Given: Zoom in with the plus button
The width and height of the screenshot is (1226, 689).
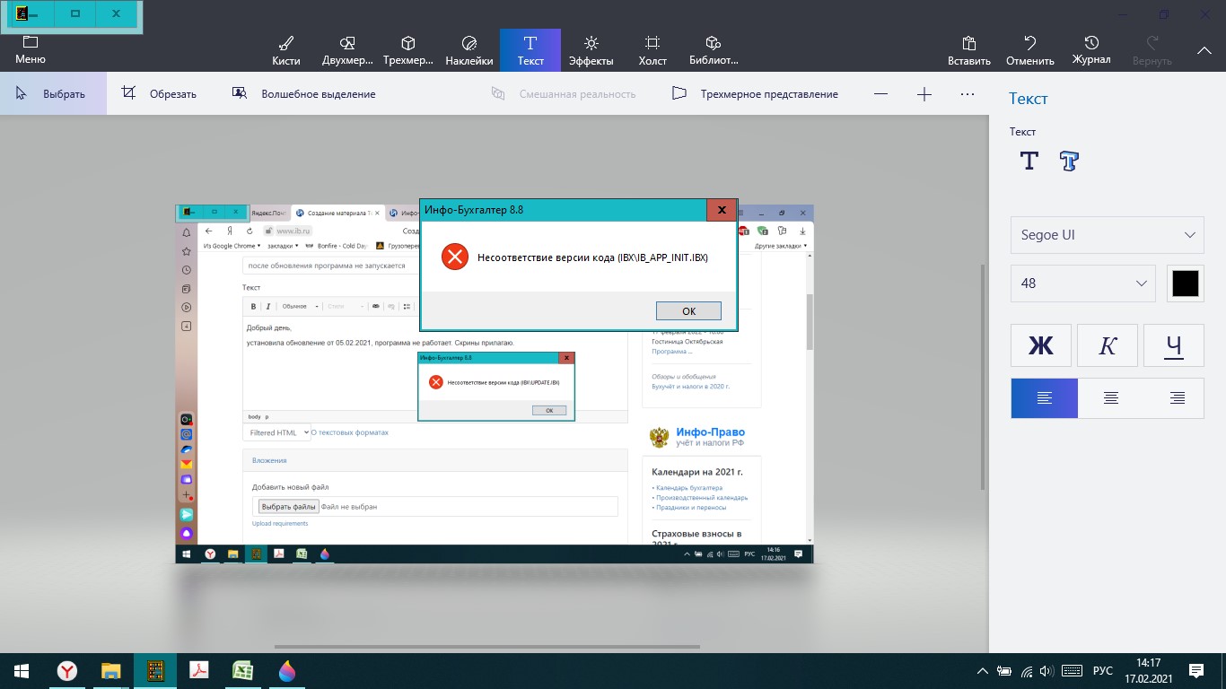Looking at the screenshot, I should pyautogui.click(x=924, y=94).
